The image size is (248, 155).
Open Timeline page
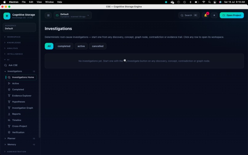[21, 120]
